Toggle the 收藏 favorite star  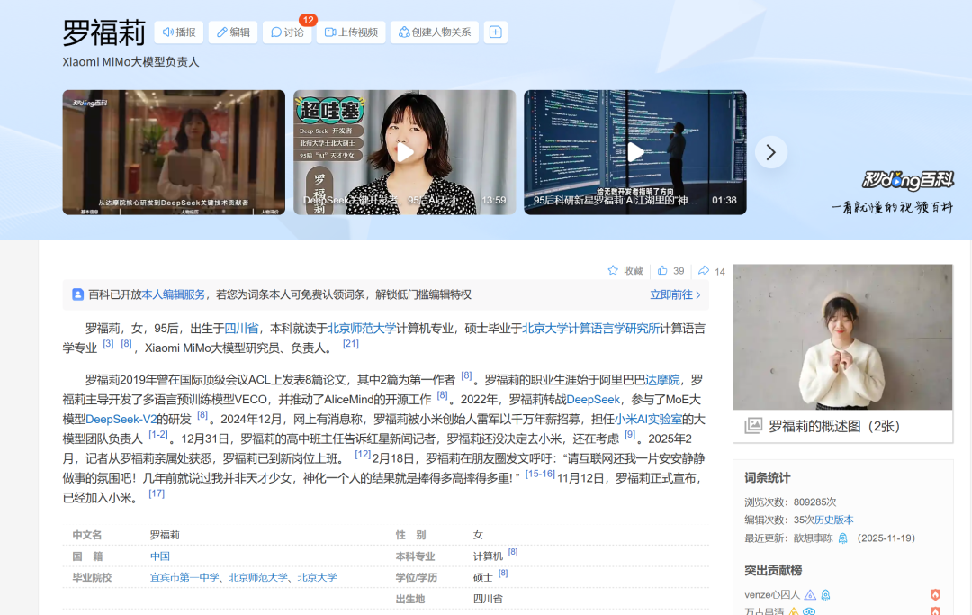(613, 270)
